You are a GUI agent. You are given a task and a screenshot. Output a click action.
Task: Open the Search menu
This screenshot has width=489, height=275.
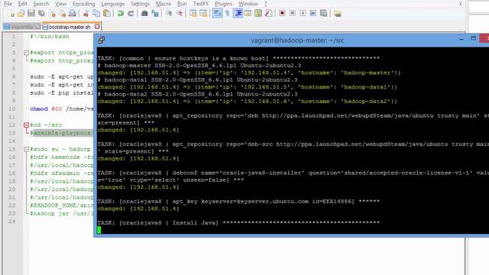40,4
